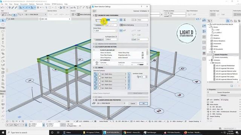The image size is (241, 135).
Task: Click the Floor Plan Display row icon
Action: point(143,55)
